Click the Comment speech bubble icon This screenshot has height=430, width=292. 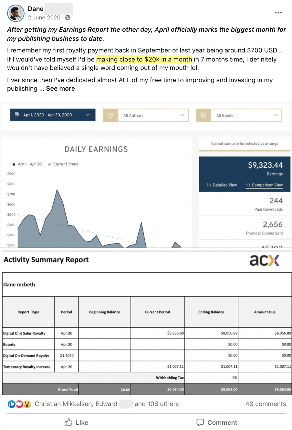pos(200,422)
